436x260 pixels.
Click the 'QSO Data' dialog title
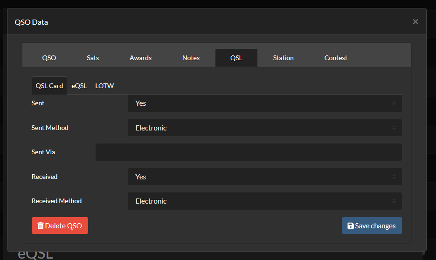point(31,22)
